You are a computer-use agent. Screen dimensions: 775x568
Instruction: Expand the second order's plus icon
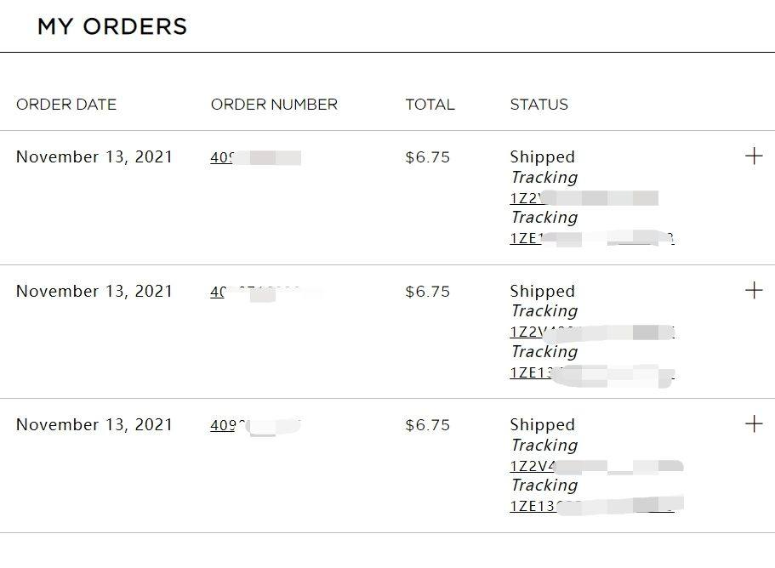click(x=754, y=290)
